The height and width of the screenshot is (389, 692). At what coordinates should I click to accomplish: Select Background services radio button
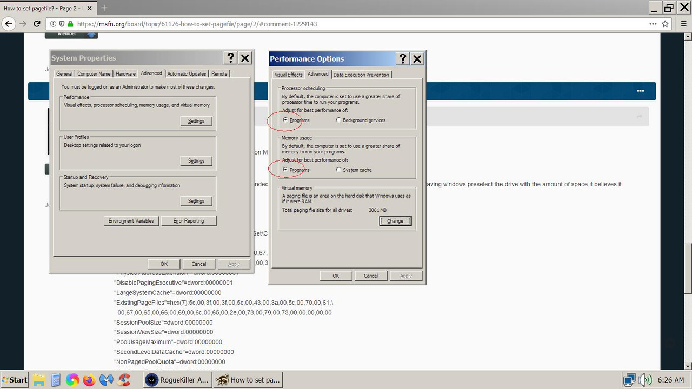(x=339, y=120)
